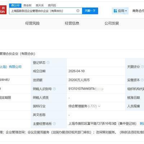Image resolution: width=144 pixels, height=144 pixels.
Task: Click the business scope text 企业管理咨询
Action: pyautogui.click(x=15, y=132)
